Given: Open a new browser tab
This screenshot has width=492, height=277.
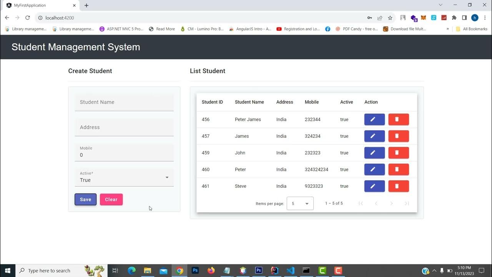Looking at the screenshot, I should pyautogui.click(x=86, y=5).
